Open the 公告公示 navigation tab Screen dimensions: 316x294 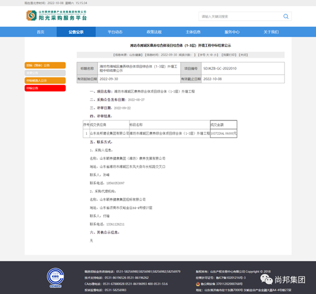coord(76,32)
